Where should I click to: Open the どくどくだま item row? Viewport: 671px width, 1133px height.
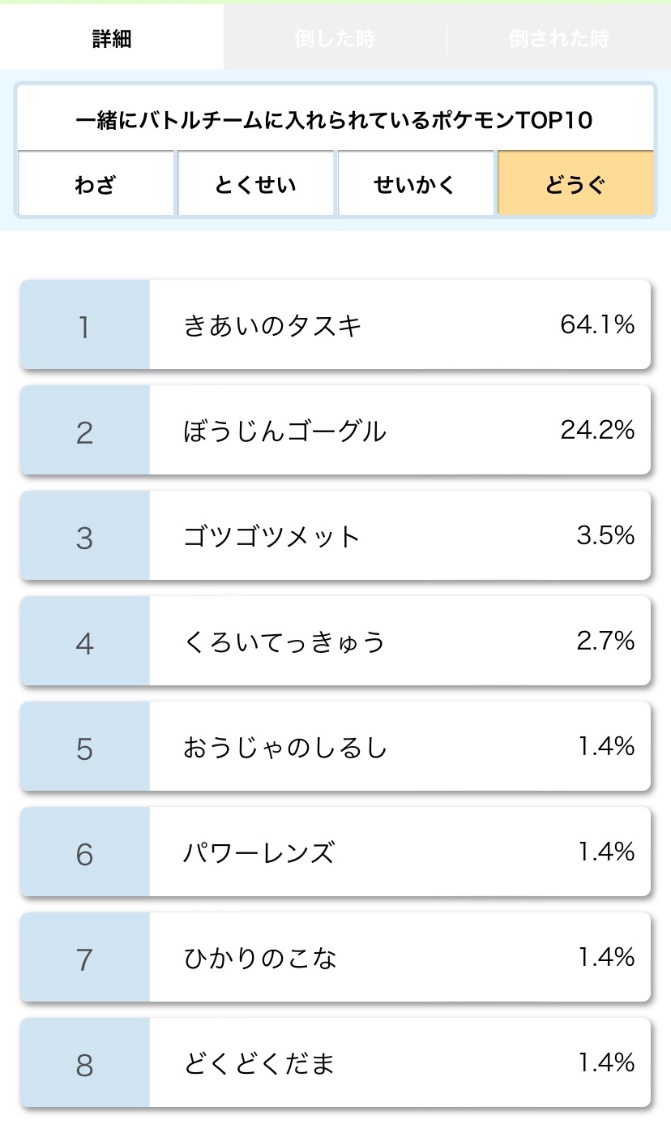(x=335, y=1063)
